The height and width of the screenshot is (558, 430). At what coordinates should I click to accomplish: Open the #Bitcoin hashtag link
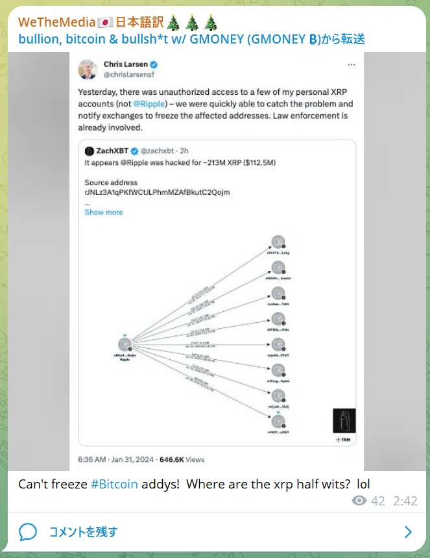114,484
